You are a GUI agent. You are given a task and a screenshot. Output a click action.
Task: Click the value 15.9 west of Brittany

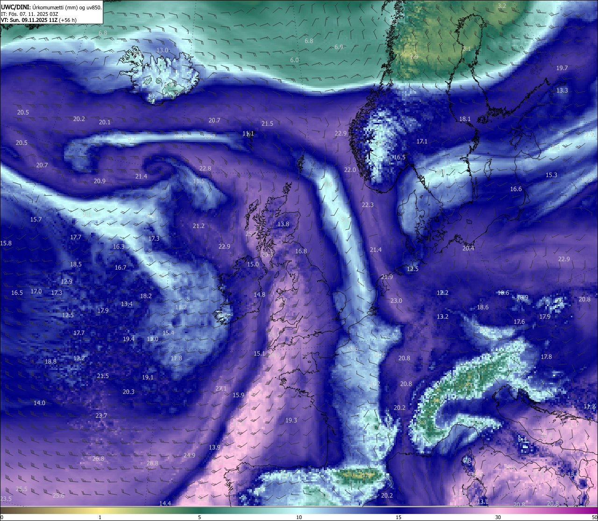tap(238, 395)
